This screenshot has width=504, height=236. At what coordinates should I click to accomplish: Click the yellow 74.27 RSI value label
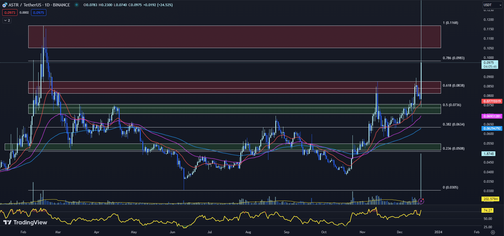pos(488,210)
